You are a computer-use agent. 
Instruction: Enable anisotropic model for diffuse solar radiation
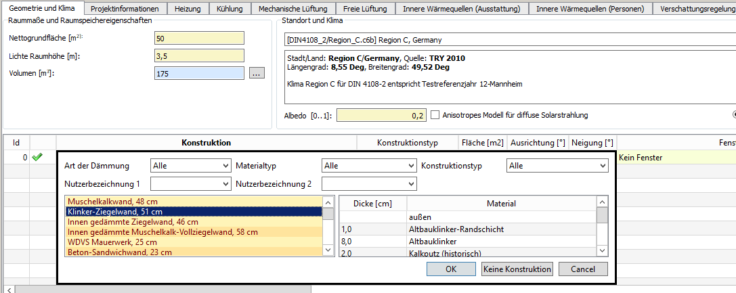pyautogui.click(x=435, y=115)
